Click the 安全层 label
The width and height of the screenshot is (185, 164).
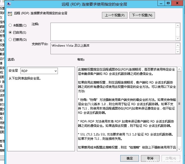click(x=13, y=71)
